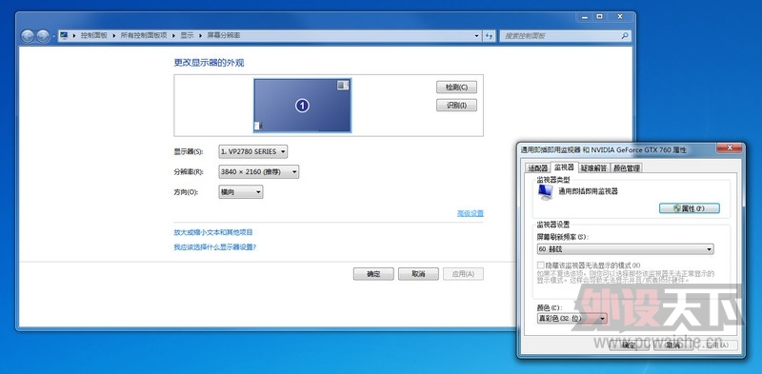Open the 分辨率 dropdown showing 3840 × 2160
This screenshot has height=374, width=762.
pos(258,172)
